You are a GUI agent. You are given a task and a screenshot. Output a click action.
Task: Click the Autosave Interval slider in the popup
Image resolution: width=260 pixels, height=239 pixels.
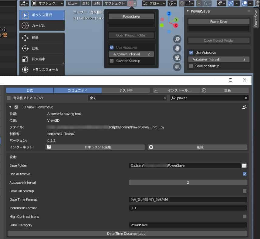tap(131, 54)
